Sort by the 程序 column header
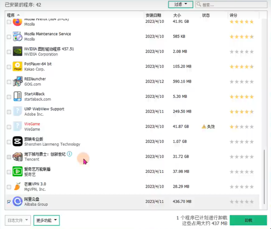 point(11,15)
